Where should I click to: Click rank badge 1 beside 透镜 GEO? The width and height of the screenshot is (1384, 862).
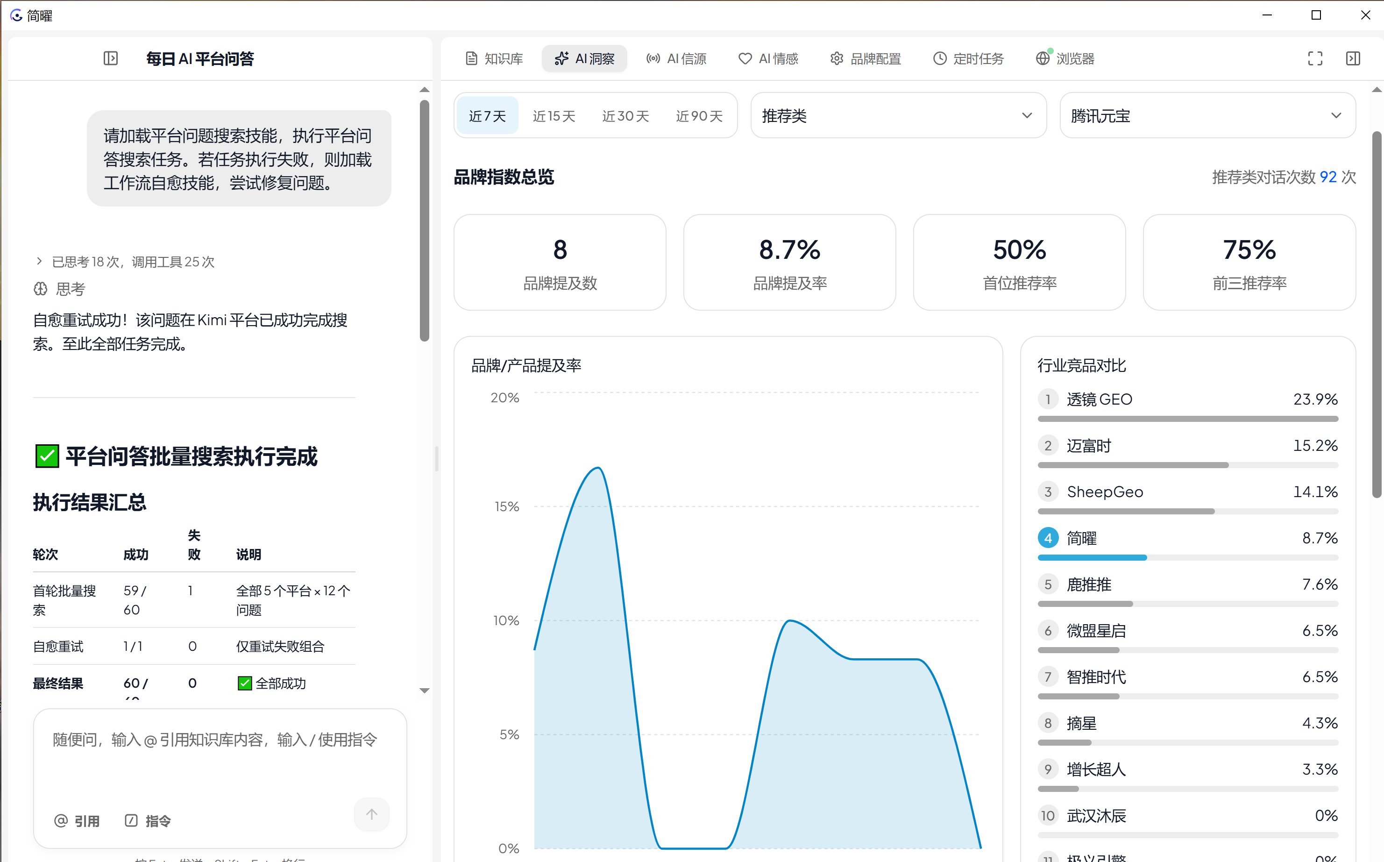(1048, 399)
